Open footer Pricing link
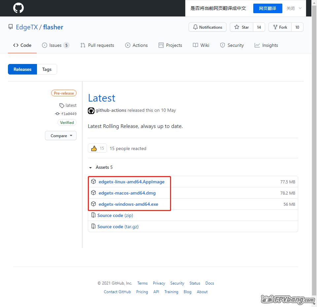The height and width of the screenshot is (307, 317). pos(142,292)
